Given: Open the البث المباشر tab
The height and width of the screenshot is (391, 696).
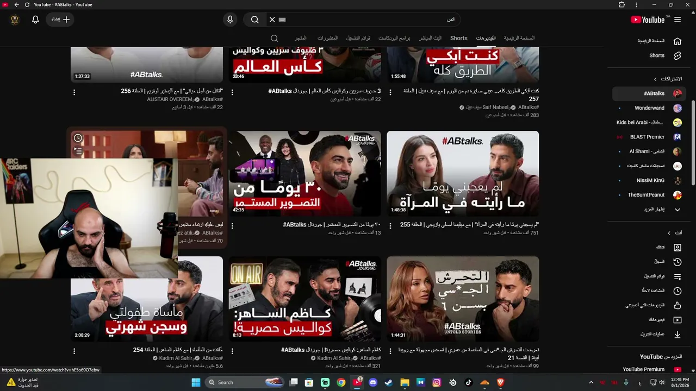Looking at the screenshot, I should pyautogui.click(x=430, y=38).
